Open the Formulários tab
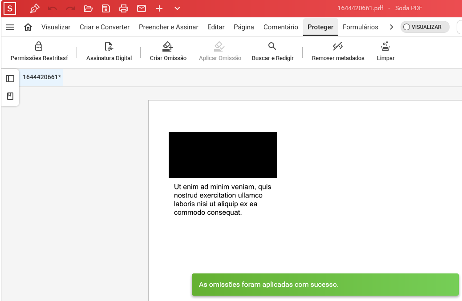The width and height of the screenshot is (462, 301). pos(361,27)
